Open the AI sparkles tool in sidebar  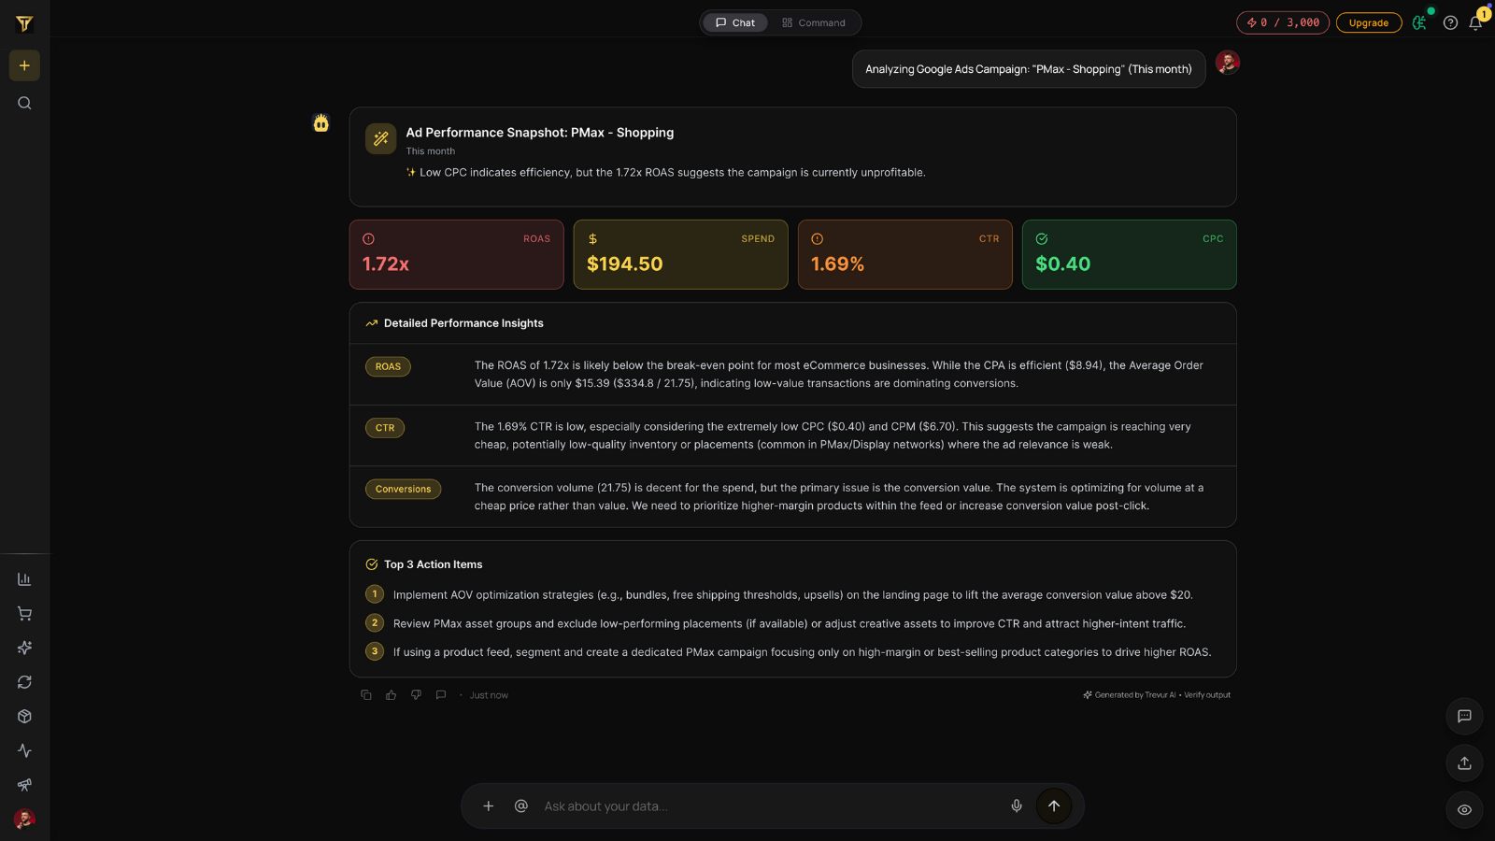pyautogui.click(x=24, y=648)
